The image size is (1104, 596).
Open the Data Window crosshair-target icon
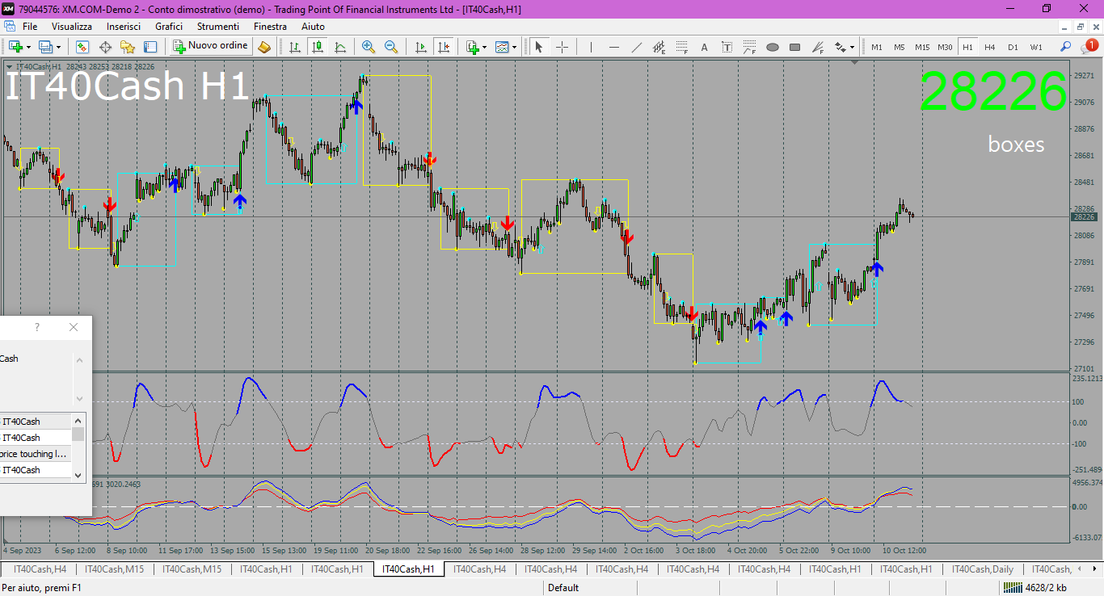[x=105, y=47]
